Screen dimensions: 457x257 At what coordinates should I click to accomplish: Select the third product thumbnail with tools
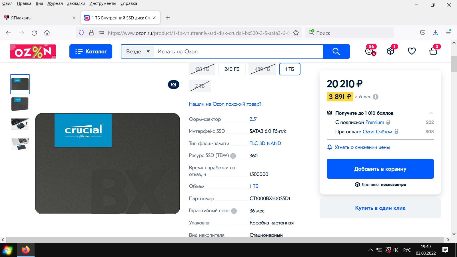20,124
